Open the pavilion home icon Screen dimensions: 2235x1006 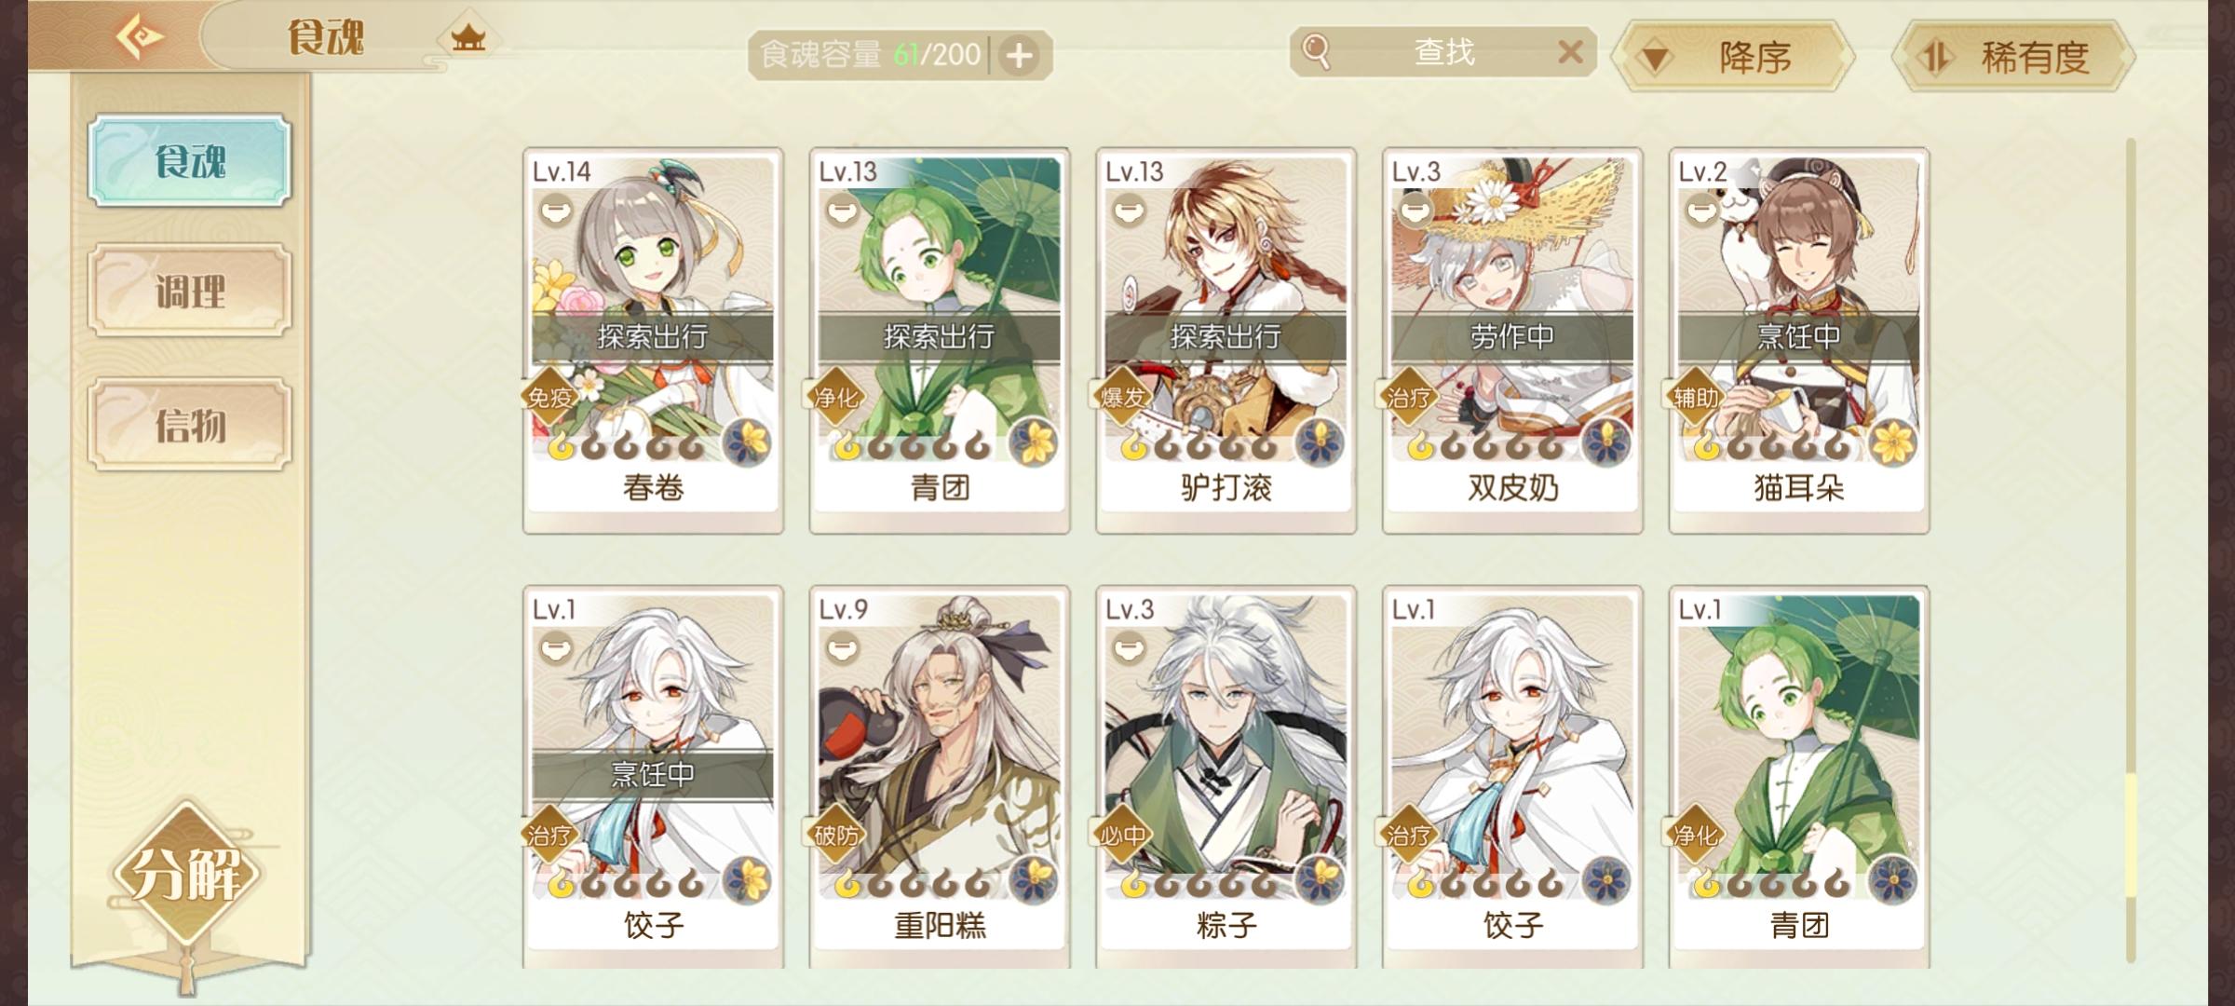click(x=468, y=38)
